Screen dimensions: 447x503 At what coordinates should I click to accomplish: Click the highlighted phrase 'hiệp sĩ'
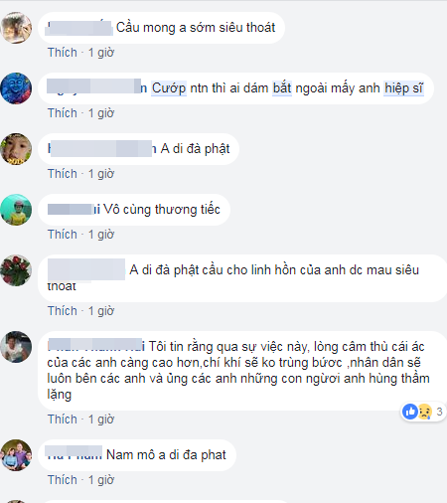403,88
